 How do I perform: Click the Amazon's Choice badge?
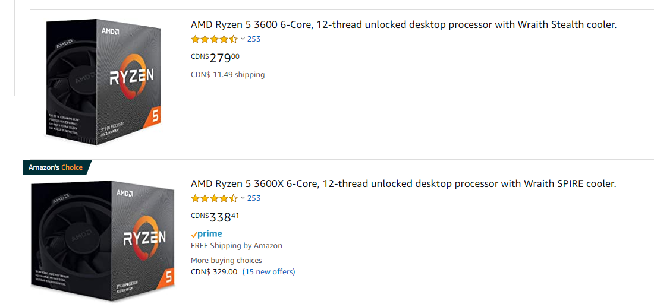click(x=56, y=167)
